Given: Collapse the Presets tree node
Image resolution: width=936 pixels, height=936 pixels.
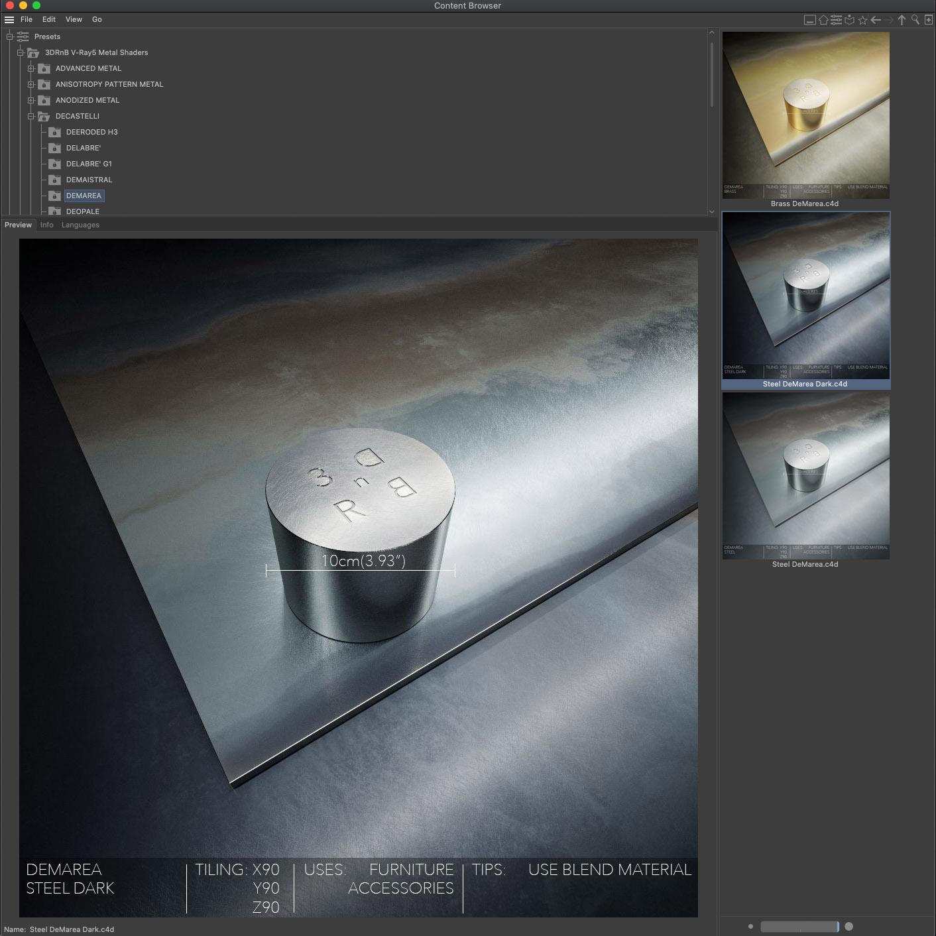Looking at the screenshot, I should (x=10, y=36).
